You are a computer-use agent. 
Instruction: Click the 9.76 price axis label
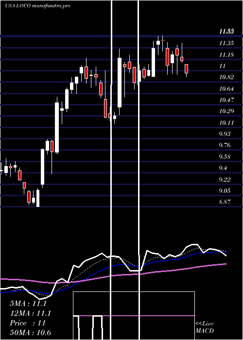coord(225,145)
